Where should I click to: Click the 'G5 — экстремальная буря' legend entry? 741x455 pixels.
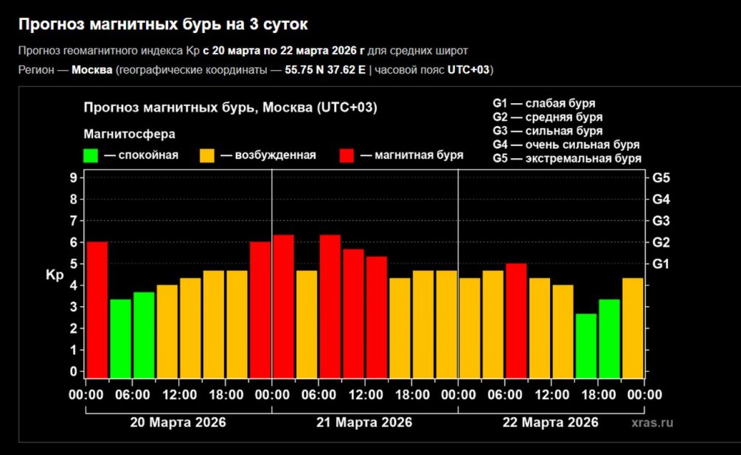click(x=566, y=158)
